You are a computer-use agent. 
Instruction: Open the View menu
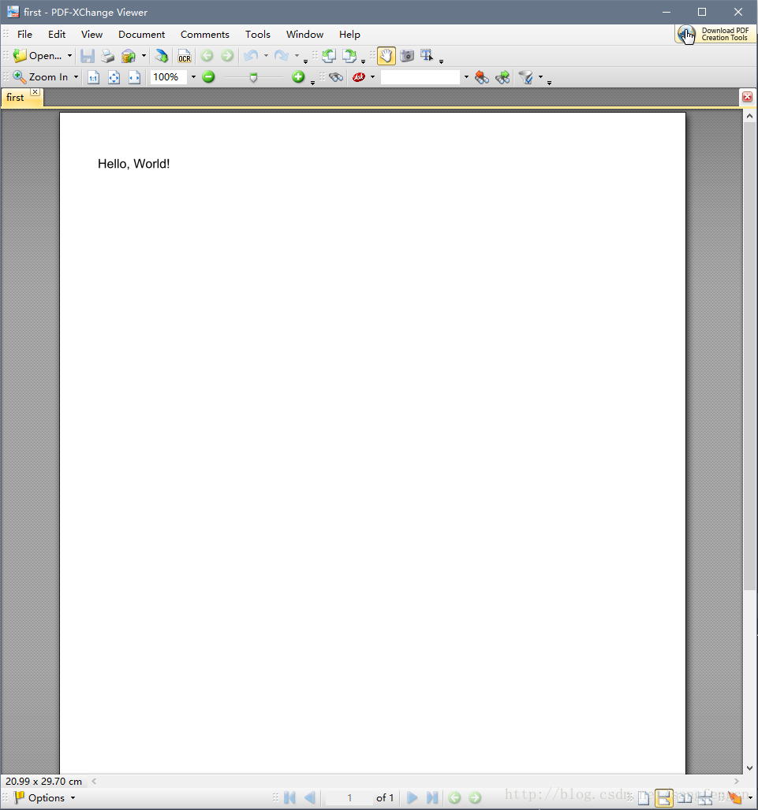tap(91, 34)
